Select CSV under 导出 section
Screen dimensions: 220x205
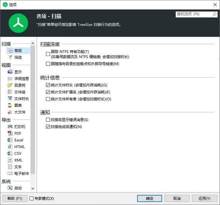tap(18, 153)
